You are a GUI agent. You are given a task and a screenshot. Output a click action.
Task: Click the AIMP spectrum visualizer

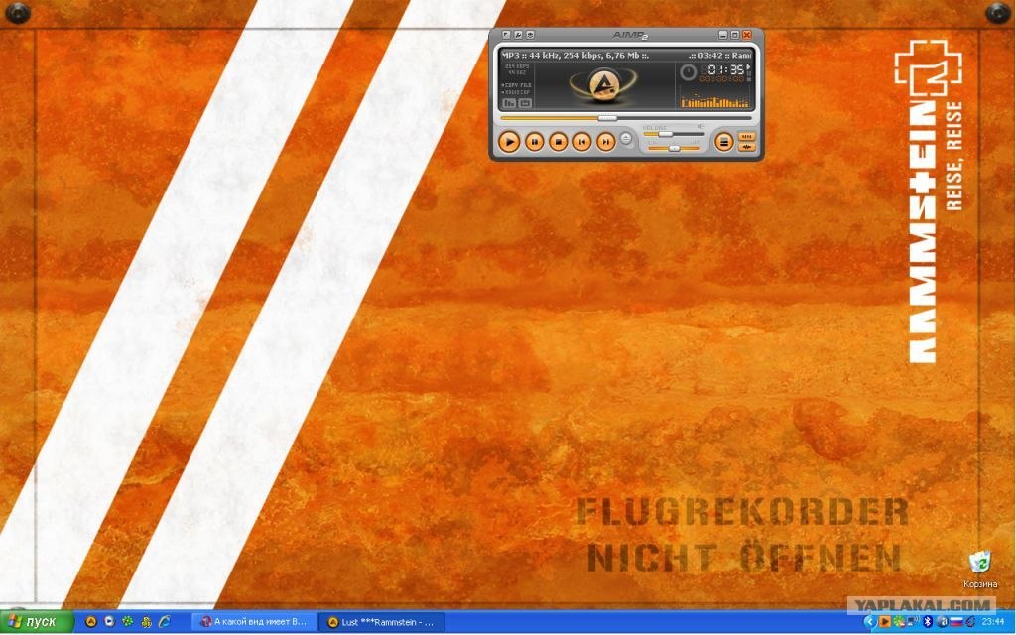coord(714,100)
